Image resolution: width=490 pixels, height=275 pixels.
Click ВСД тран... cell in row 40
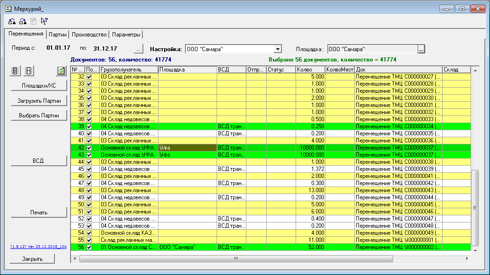(x=231, y=133)
